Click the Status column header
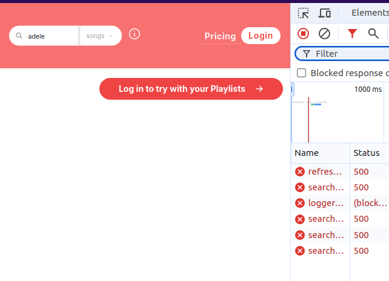The height and width of the screenshot is (281, 389). point(370,153)
